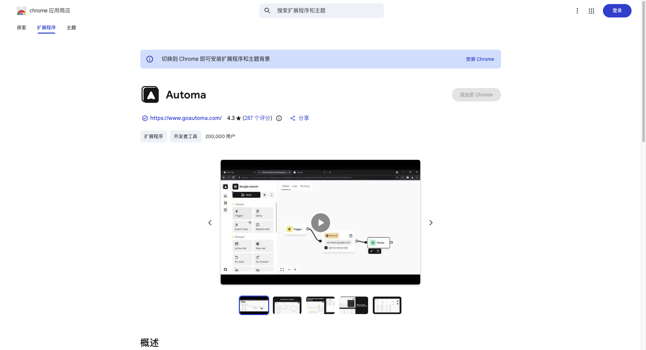Screen dimensions: 646x350
Task: Switch to the 主题 tab
Action: point(71,28)
